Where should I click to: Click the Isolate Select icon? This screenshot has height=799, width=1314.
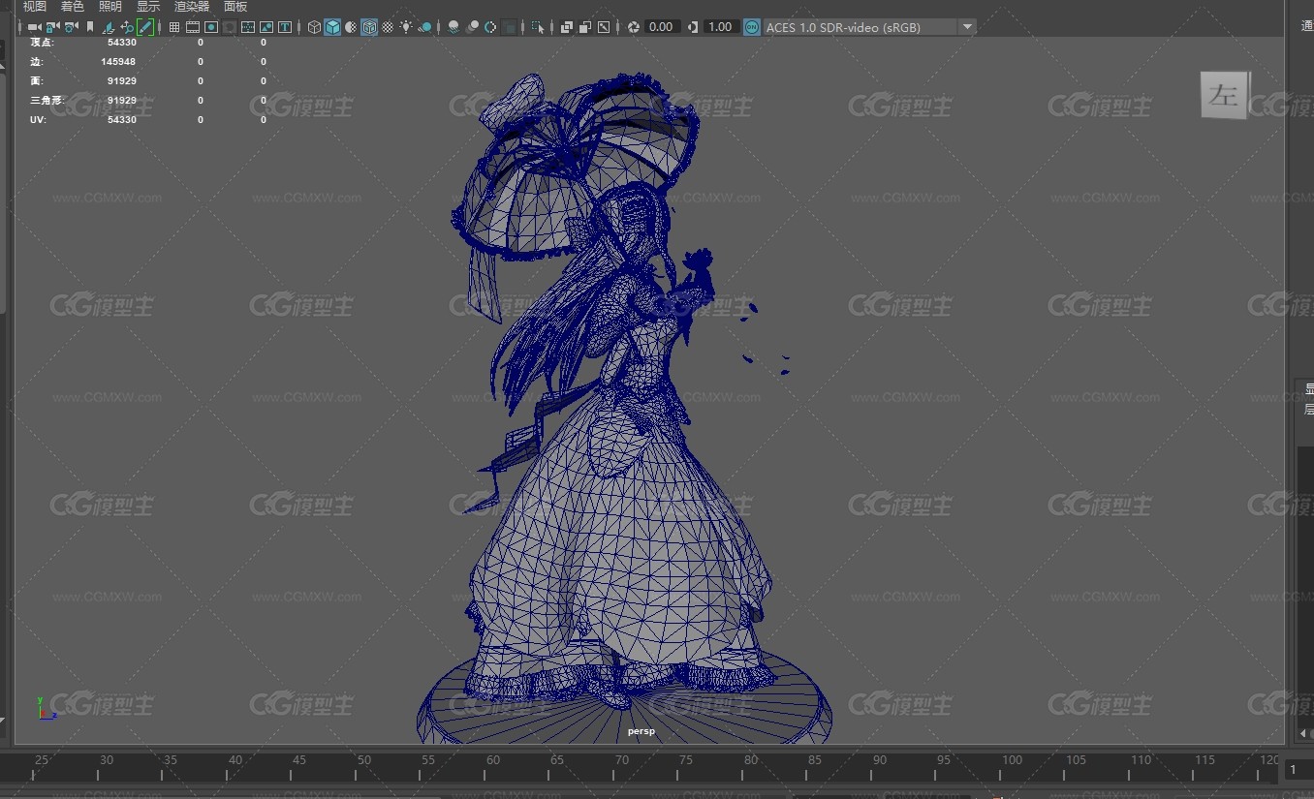click(x=537, y=27)
